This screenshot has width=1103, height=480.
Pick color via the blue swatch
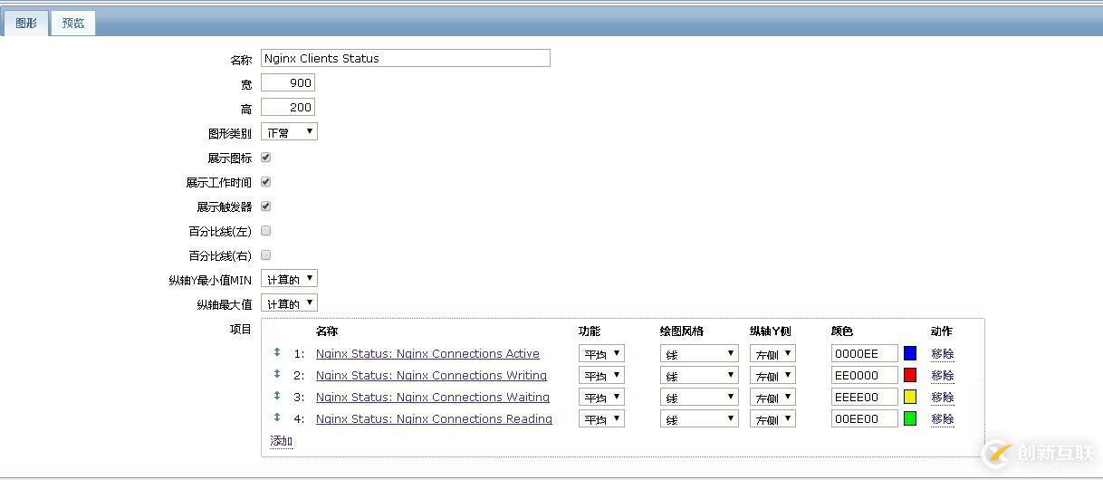[x=910, y=353]
